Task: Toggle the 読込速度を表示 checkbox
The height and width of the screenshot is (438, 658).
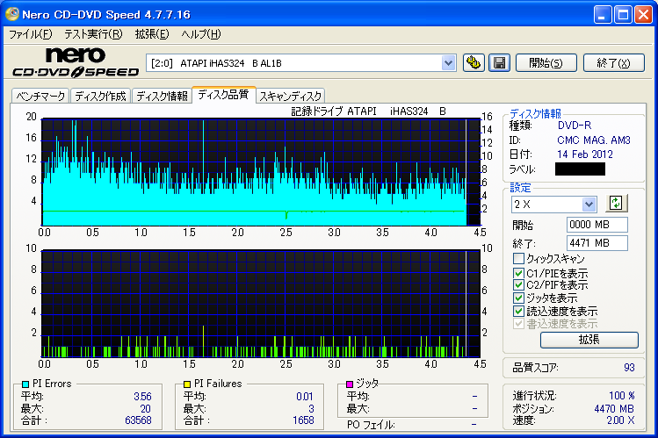Action: [518, 311]
